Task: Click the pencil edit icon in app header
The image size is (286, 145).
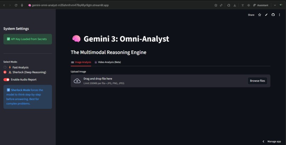Action: [x=266, y=15]
